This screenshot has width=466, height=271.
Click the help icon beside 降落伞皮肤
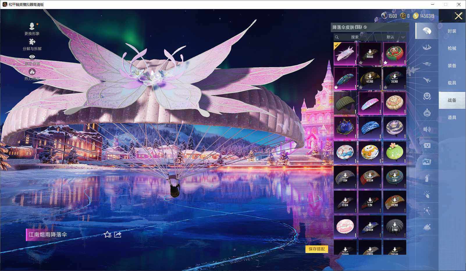pyautogui.click(x=365, y=27)
